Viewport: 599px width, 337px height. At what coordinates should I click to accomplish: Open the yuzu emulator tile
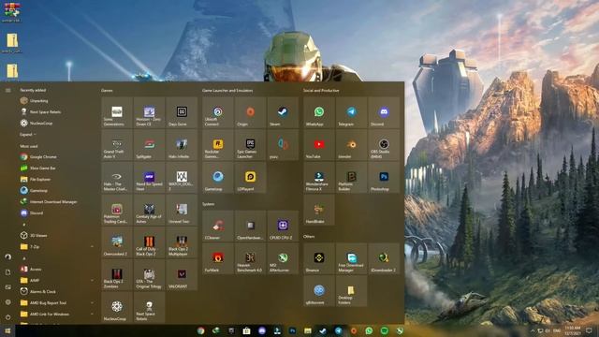[283, 145]
